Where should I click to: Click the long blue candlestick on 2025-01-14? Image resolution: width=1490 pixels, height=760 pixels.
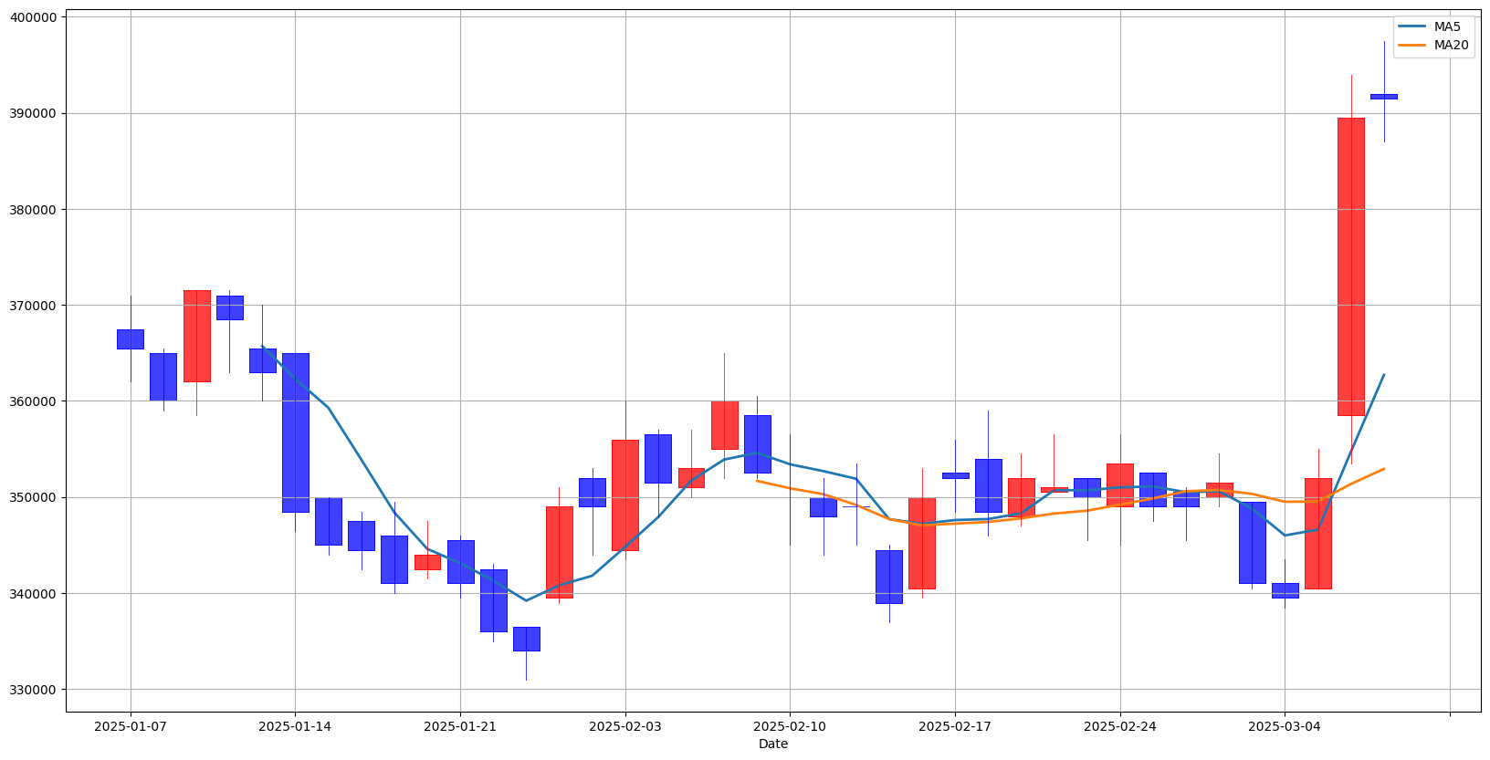295,432
